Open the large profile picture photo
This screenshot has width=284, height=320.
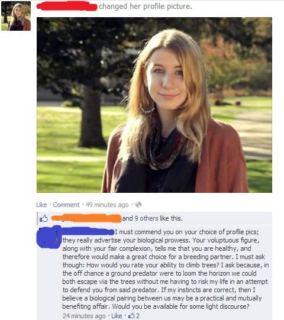point(154,105)
